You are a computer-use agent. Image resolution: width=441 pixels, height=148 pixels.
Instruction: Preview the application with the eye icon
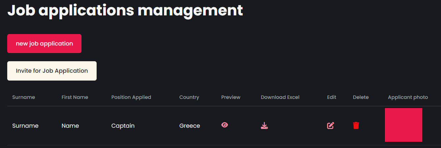pyautogui.click(x=225, y=125)
